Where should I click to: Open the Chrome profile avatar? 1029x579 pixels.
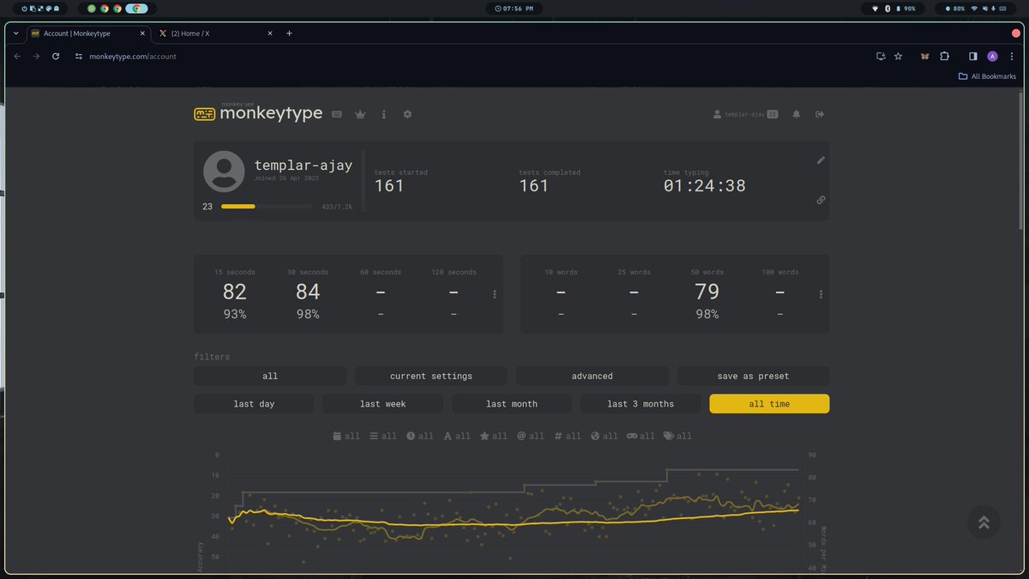[x=992, y=56]
